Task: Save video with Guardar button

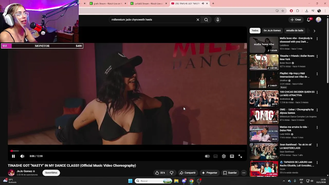Action: 230,173
